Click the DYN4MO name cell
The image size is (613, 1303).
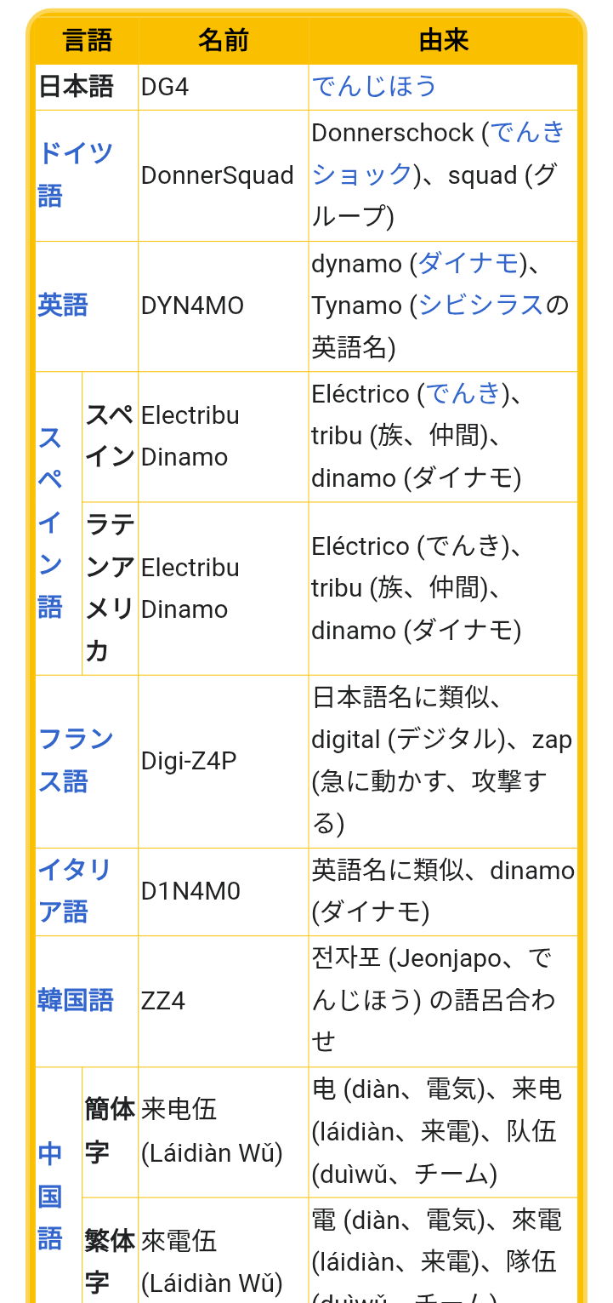pos(193,306)
